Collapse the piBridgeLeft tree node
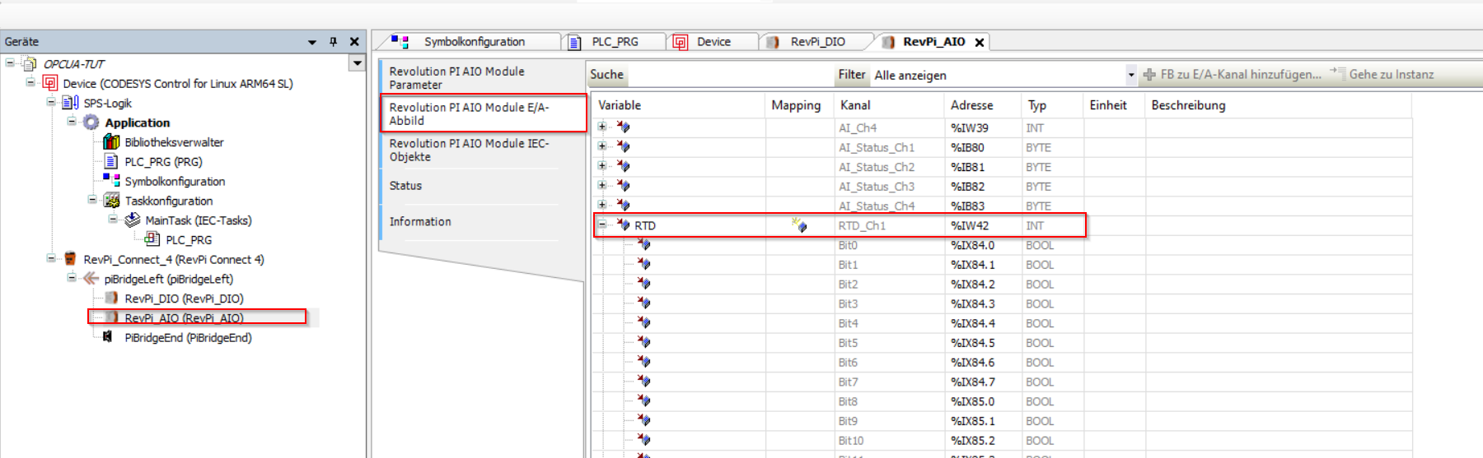 (72, 278)
